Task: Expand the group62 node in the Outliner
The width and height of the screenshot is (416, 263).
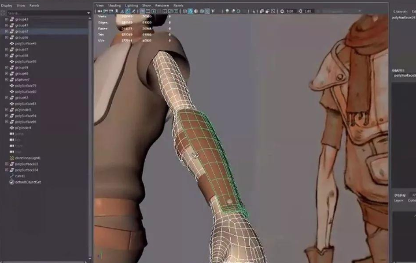Action: (6, 97)
